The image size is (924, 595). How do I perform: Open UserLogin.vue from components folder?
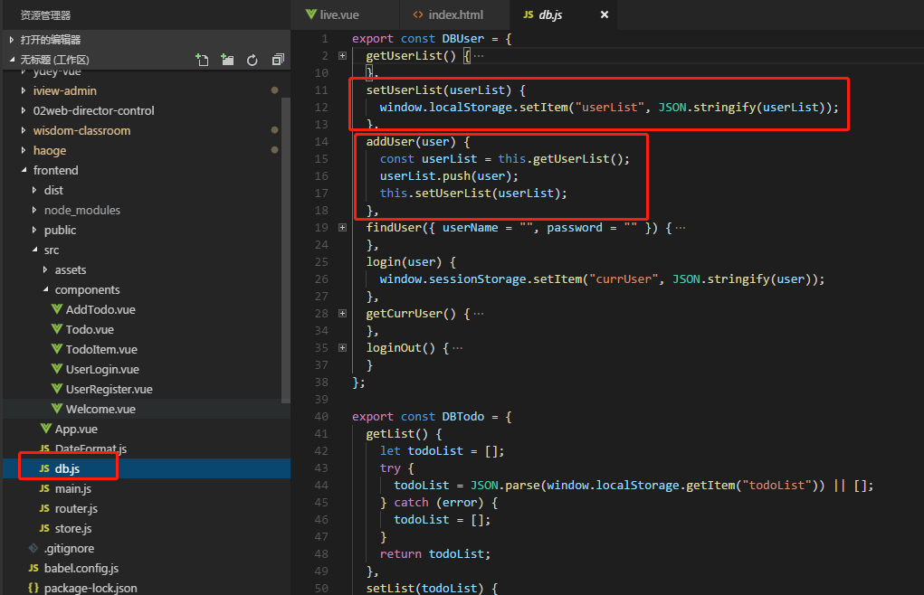pyautogui.click(x=101, y=369)
